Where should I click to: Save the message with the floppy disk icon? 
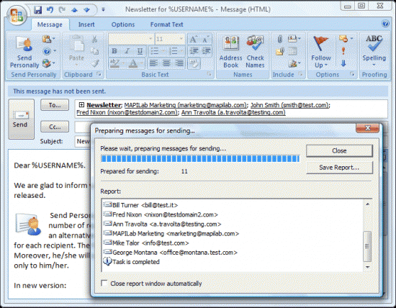coord(38,10)
